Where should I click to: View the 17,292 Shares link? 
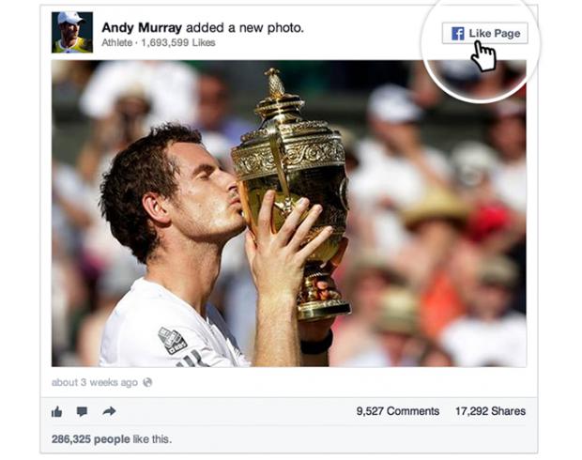click(x=490, y=411)
